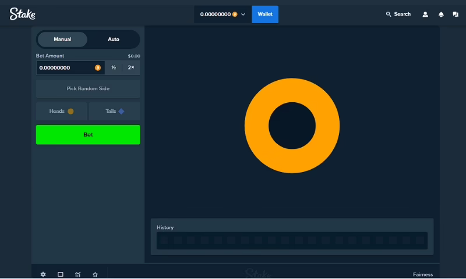Open the Fairness link
Image resolution: width=466 pixels, height=279 pixels.
(422, 274)
